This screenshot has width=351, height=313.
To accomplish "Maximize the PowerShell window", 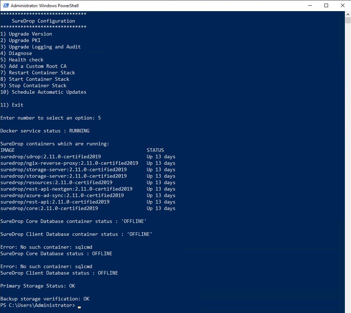I will (x=326, y=5).
